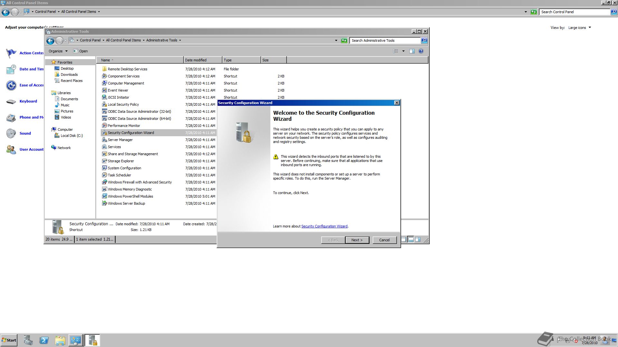Open the Phone and Modem icon

(x=11, y=117)
